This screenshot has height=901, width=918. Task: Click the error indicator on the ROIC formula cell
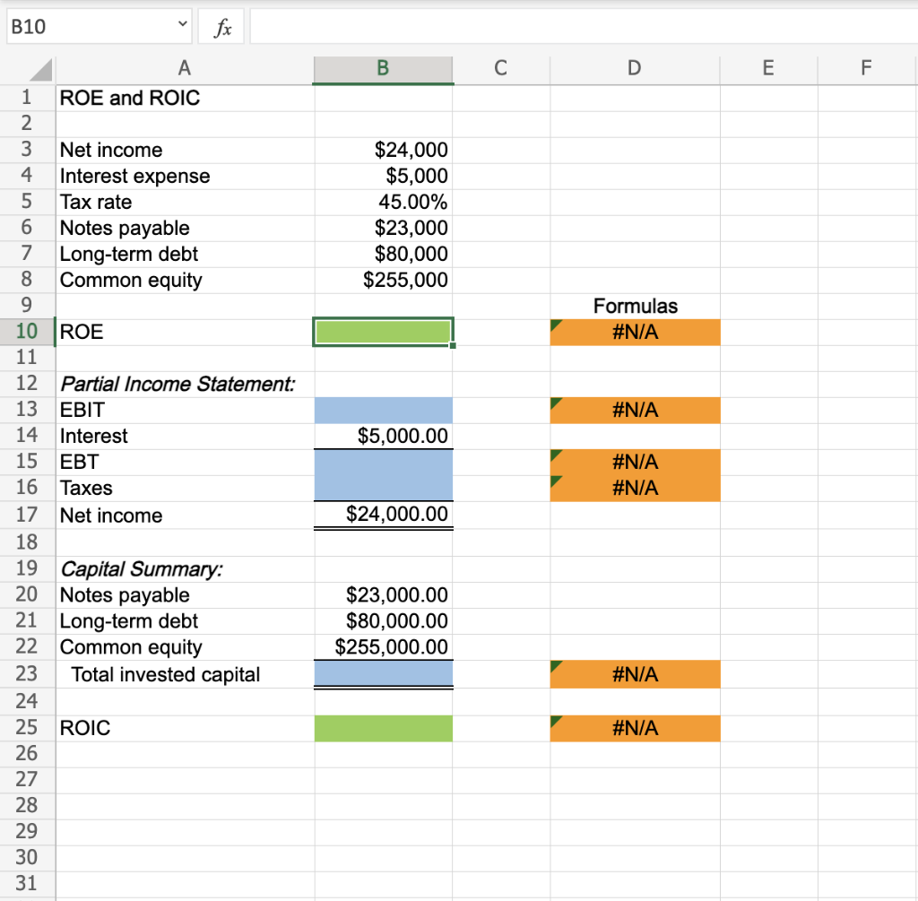coord(555,719)
